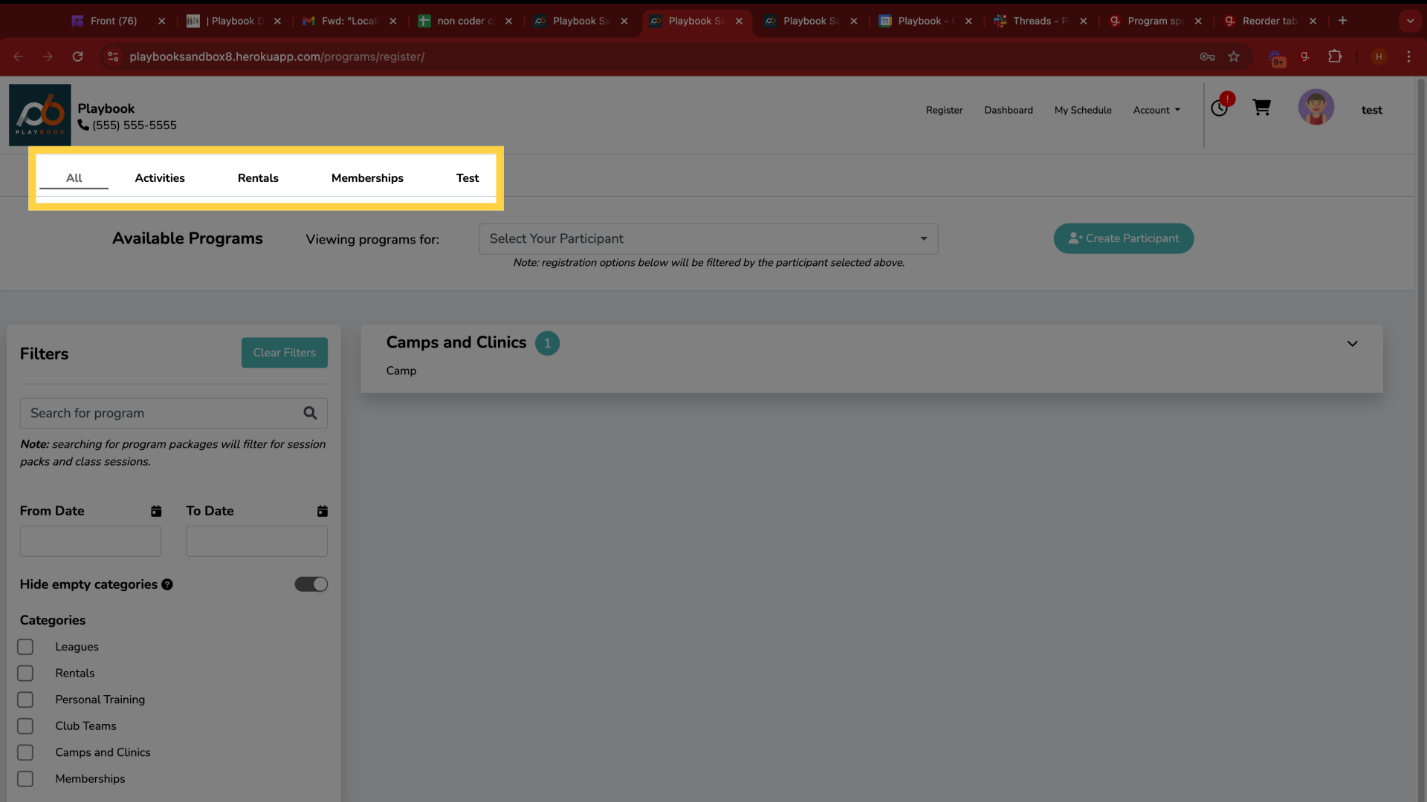Click the search magnifier in program search

[310, 413]
